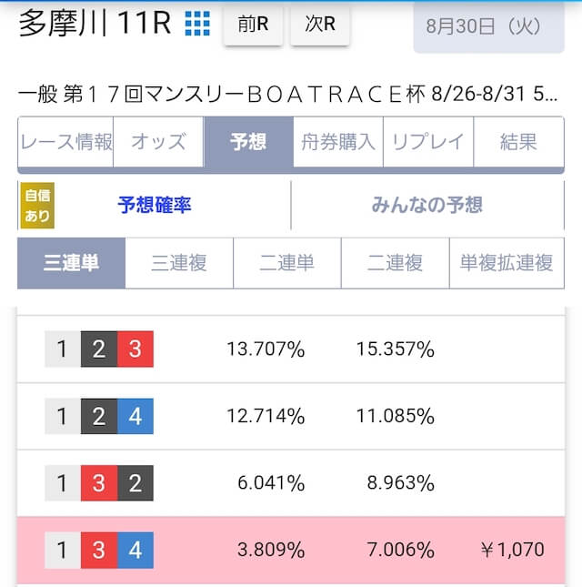Open the 舟券購入 tab
The image size is (582, 587).
pos(338,142)
